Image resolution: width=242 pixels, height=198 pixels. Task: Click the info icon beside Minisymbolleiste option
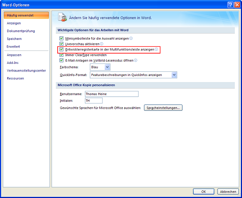131,38
